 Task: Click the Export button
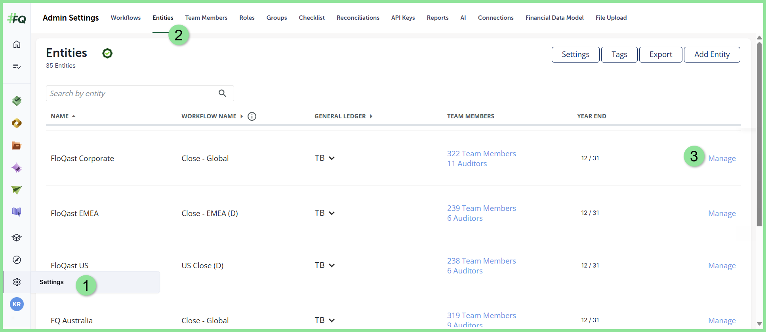[661, 55]
